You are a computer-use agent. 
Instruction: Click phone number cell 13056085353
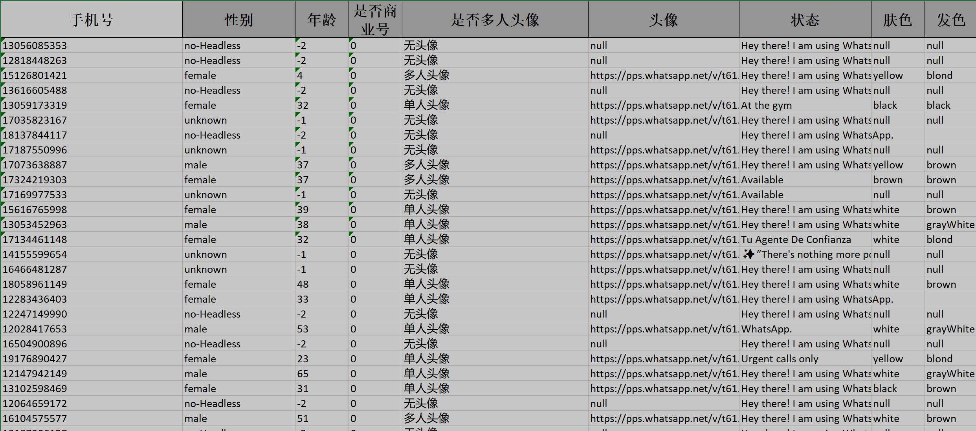(92, 46)
